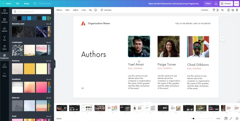Click the fullscreen expand arrows icon
Viewport: 240px width, 121px height.
(x=231, y=118)
